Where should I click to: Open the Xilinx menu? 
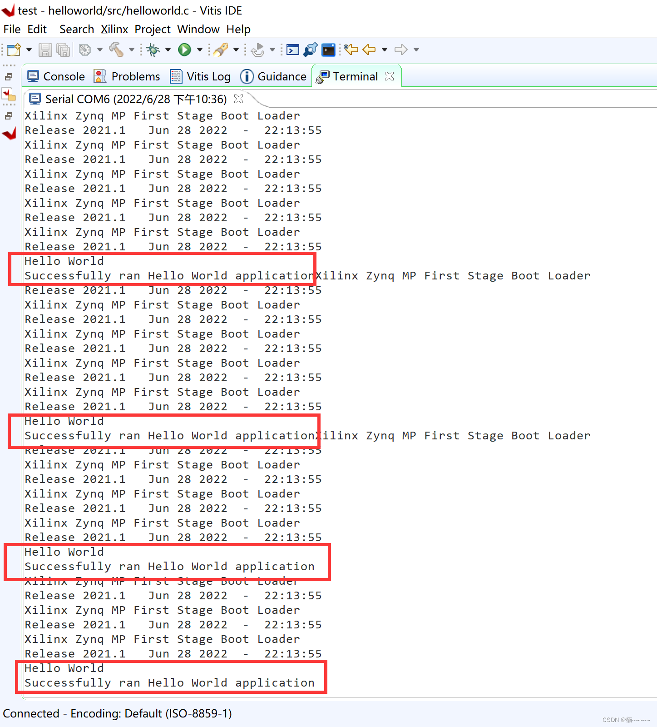pyautogui.click(x=114, y=30)
